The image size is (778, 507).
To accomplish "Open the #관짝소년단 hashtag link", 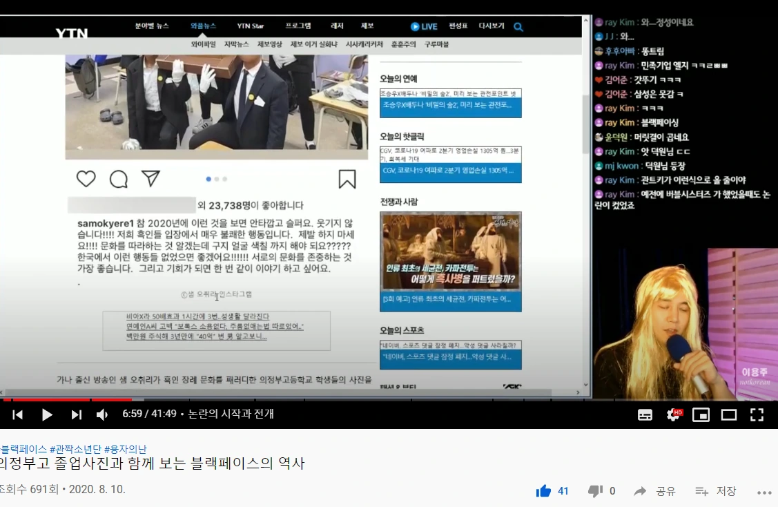I will coord(75,450).
